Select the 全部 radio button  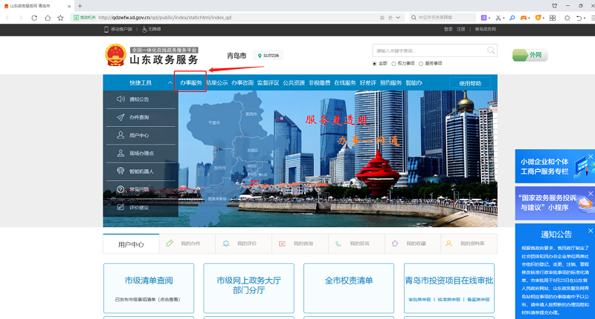click(x=375, y=64)
